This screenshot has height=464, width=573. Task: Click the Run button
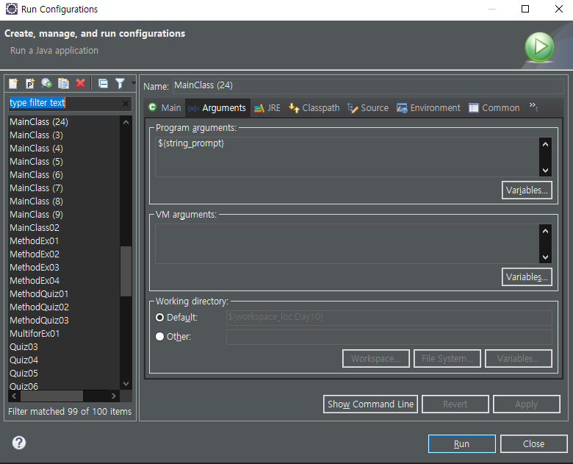pos(462,444)
